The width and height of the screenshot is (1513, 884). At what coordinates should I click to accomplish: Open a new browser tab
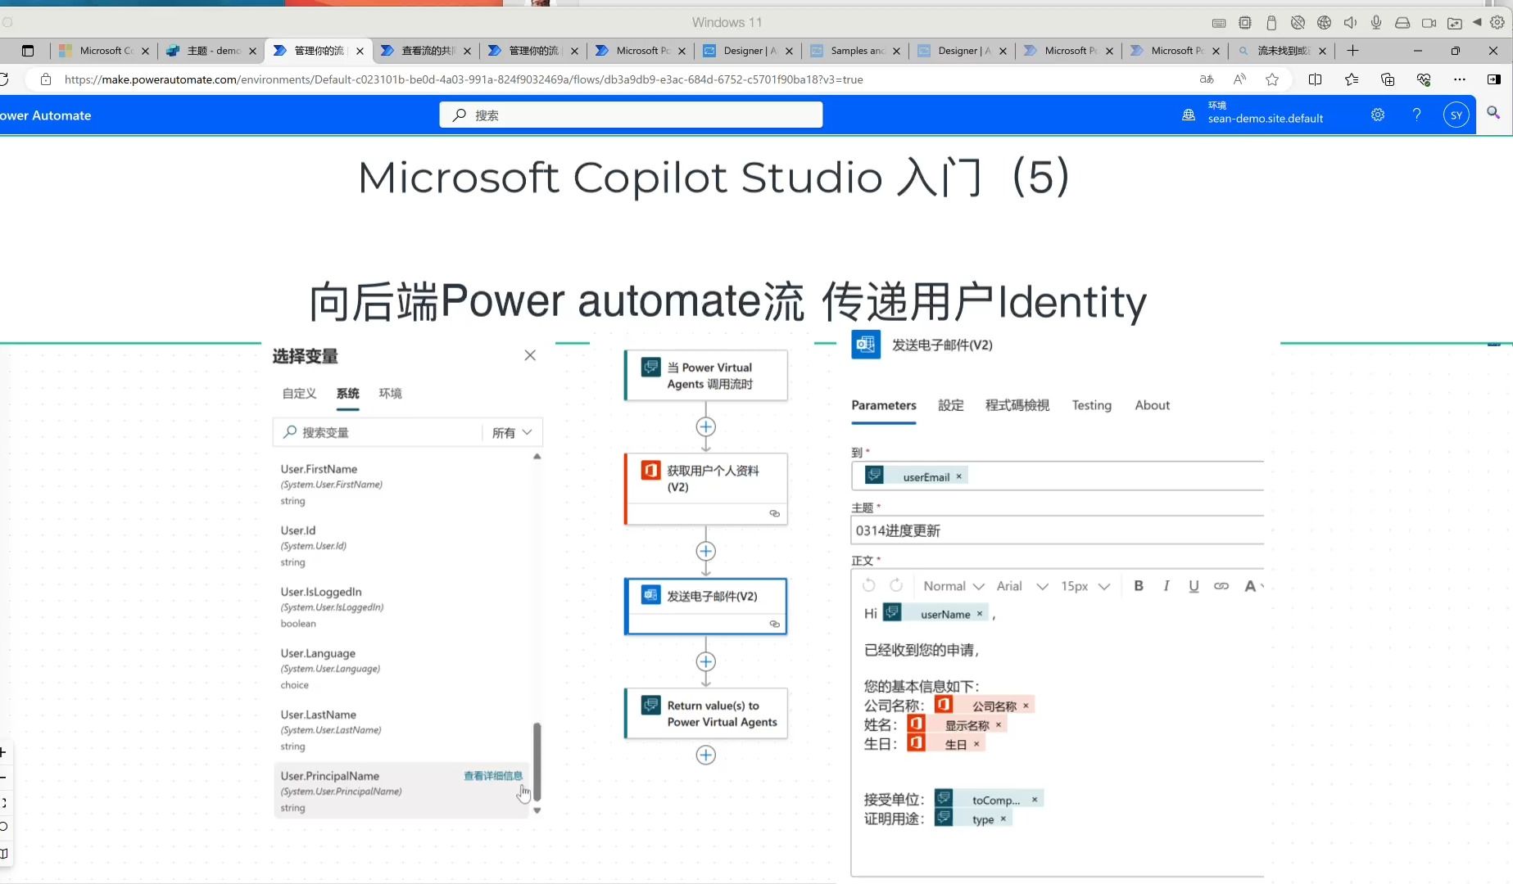click(x=1352, y=51)
